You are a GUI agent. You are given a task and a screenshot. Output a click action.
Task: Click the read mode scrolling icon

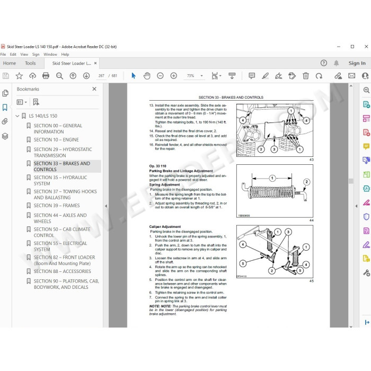[x=232, y=76]
